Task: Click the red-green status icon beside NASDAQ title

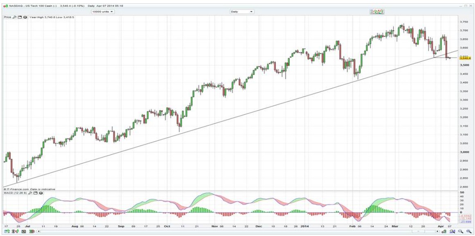Action: (x=5, y=6)
